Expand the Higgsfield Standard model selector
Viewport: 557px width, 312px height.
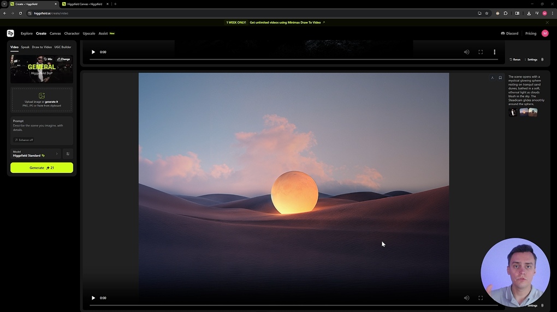35,154
